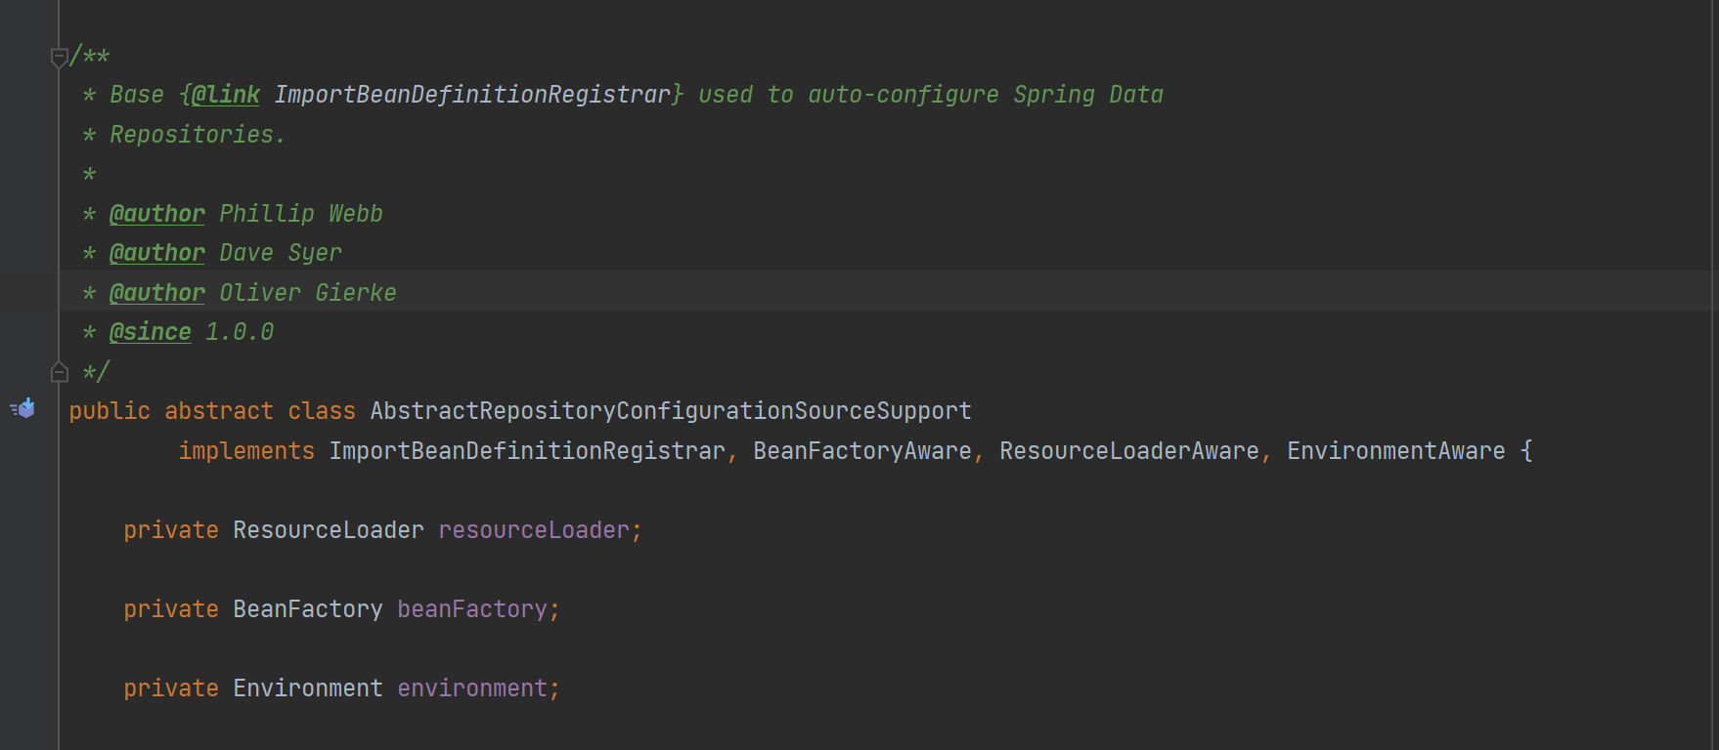Click BeanFactoryAware interface name
The image size is (1719, 750).
tap(862, 451)
